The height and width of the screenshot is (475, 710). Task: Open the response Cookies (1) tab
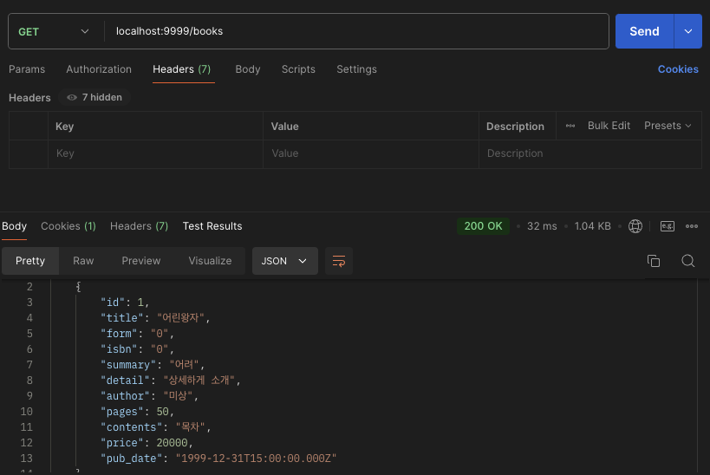tap(68, 226)
